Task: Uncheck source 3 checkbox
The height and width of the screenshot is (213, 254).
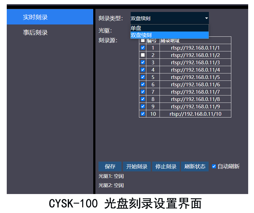Action: point(143,62)
